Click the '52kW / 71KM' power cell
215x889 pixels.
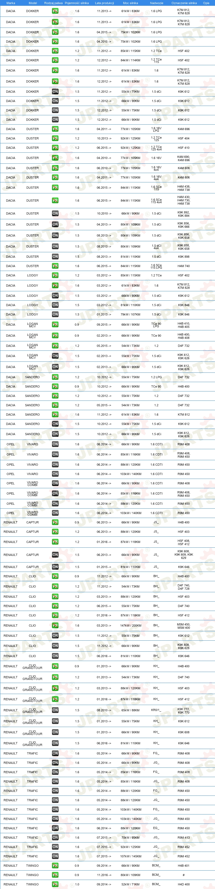tap(130, 884)
